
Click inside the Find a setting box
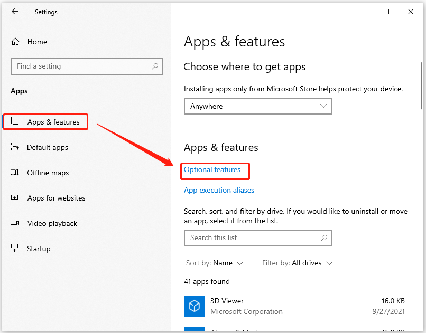79,66
